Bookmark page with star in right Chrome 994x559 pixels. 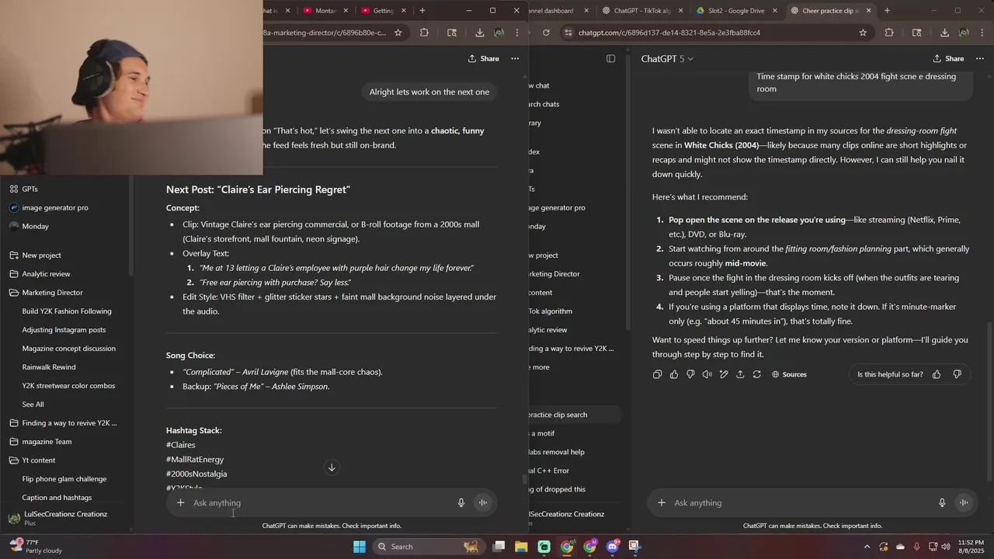(x=863, y=33)
